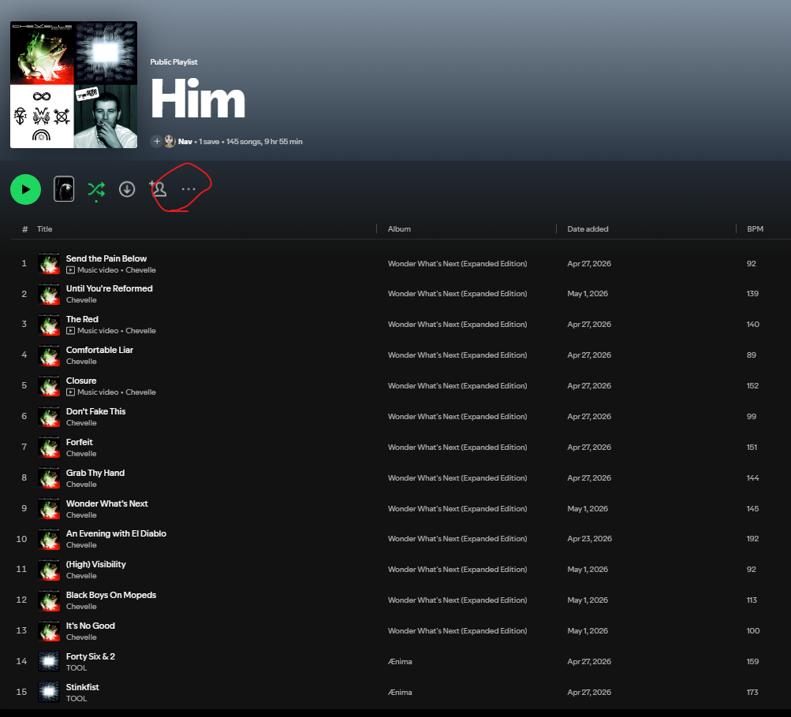The image size is (791, 717).
Task: Open album art thumbnail for Grab Thy Hand
Action: tap(49, 478)
